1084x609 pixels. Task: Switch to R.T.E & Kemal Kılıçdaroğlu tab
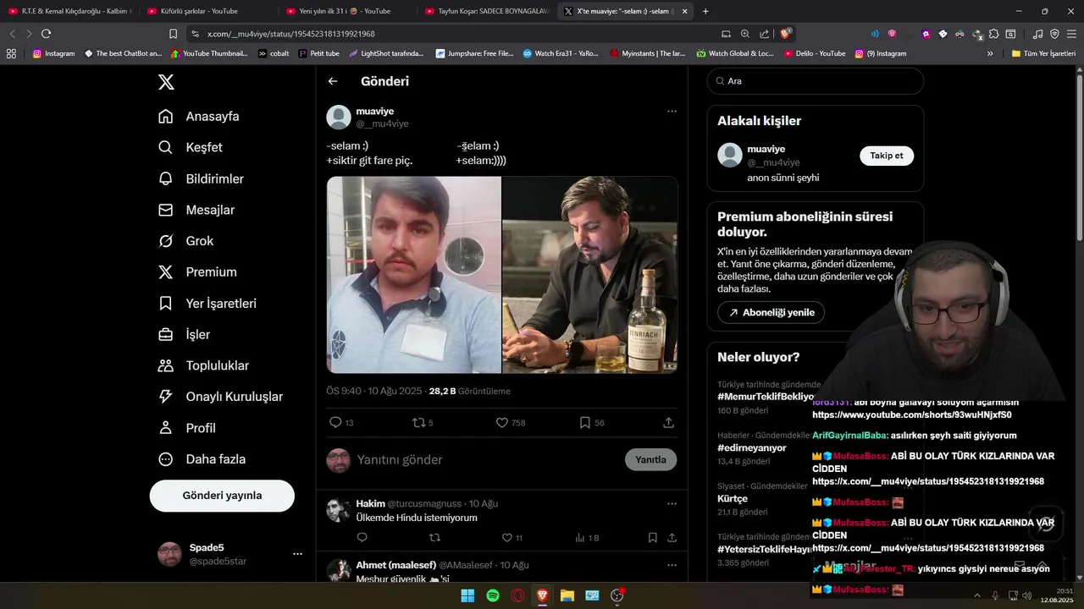(x=68, y=11)
